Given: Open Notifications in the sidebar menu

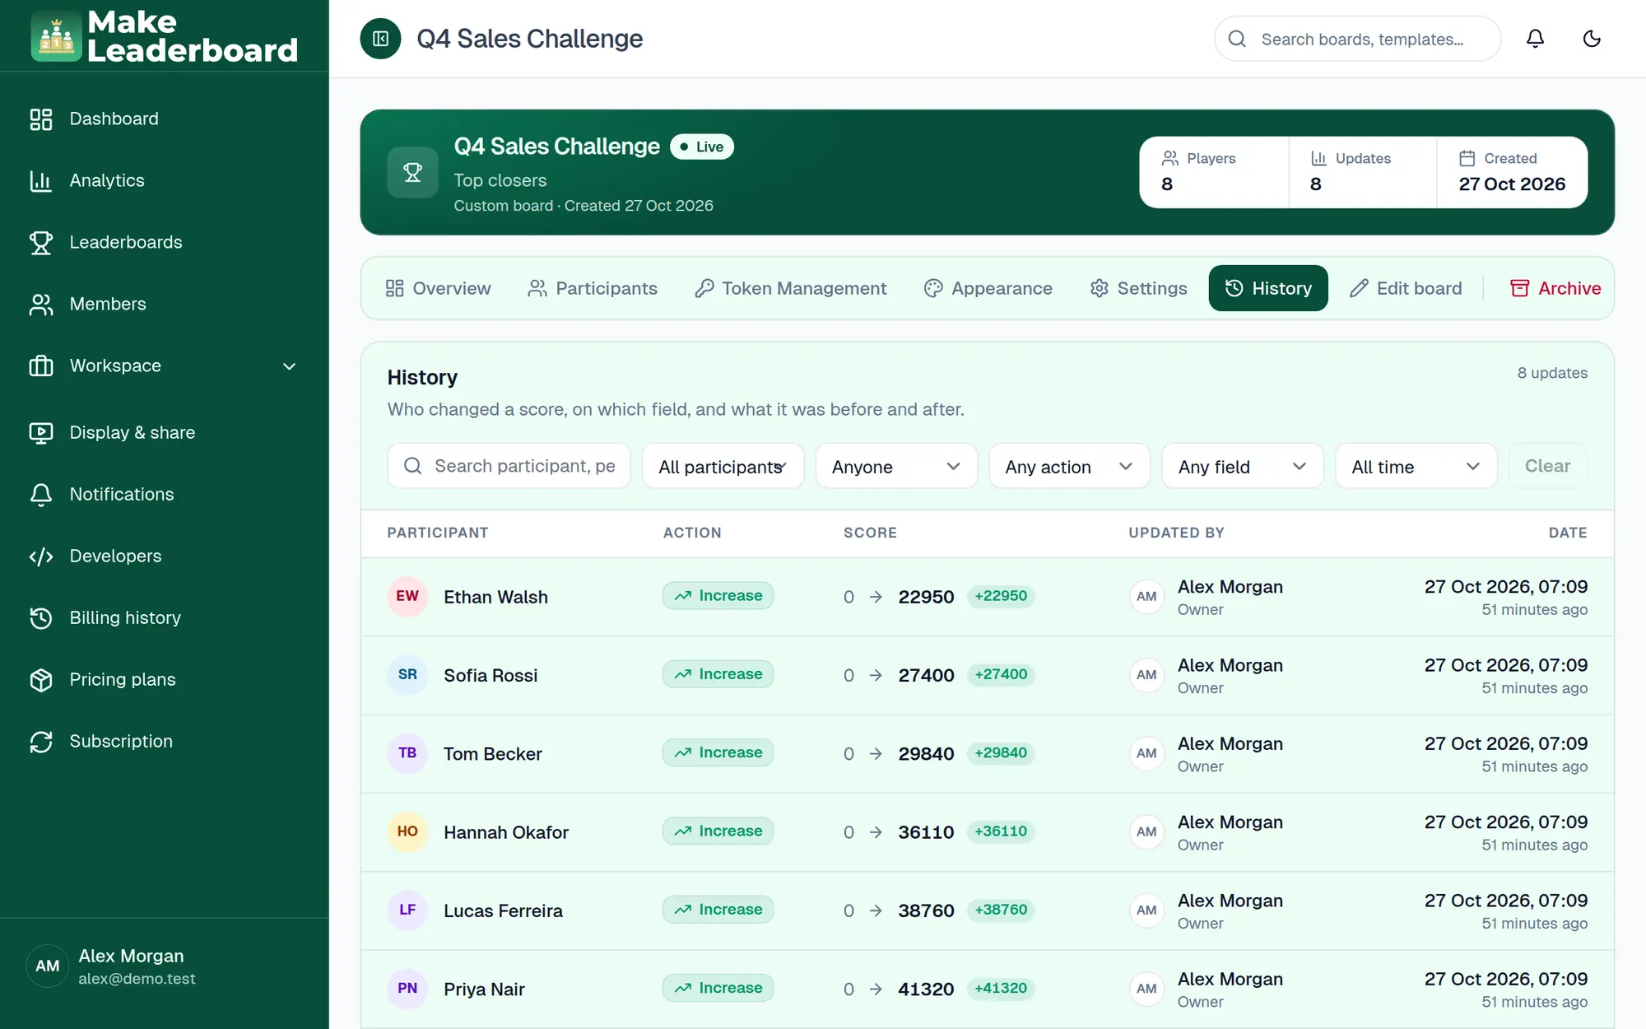Looking at the screenshot, I should 165,495.
